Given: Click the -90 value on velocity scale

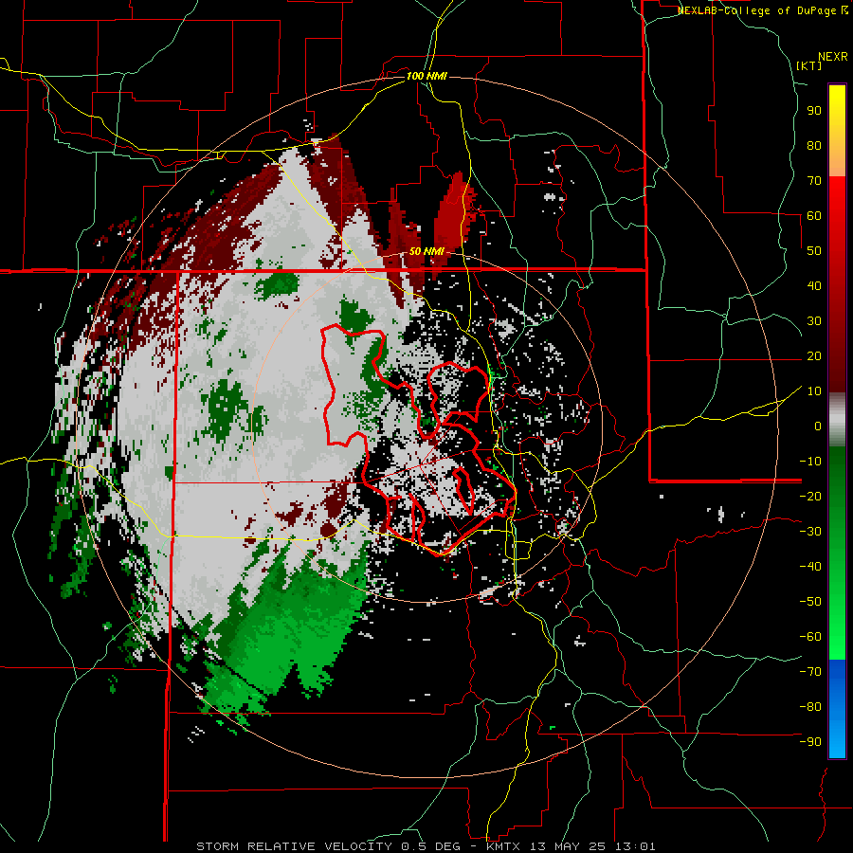Looking at the screenshot, I should (x=810, y=742).
